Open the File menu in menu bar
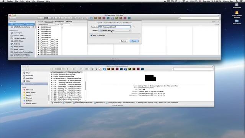Viewport: 245px width, 138px height. 16,1
